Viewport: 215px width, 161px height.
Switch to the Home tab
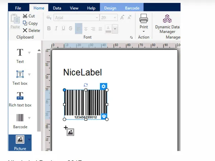(x=39, y=8)
